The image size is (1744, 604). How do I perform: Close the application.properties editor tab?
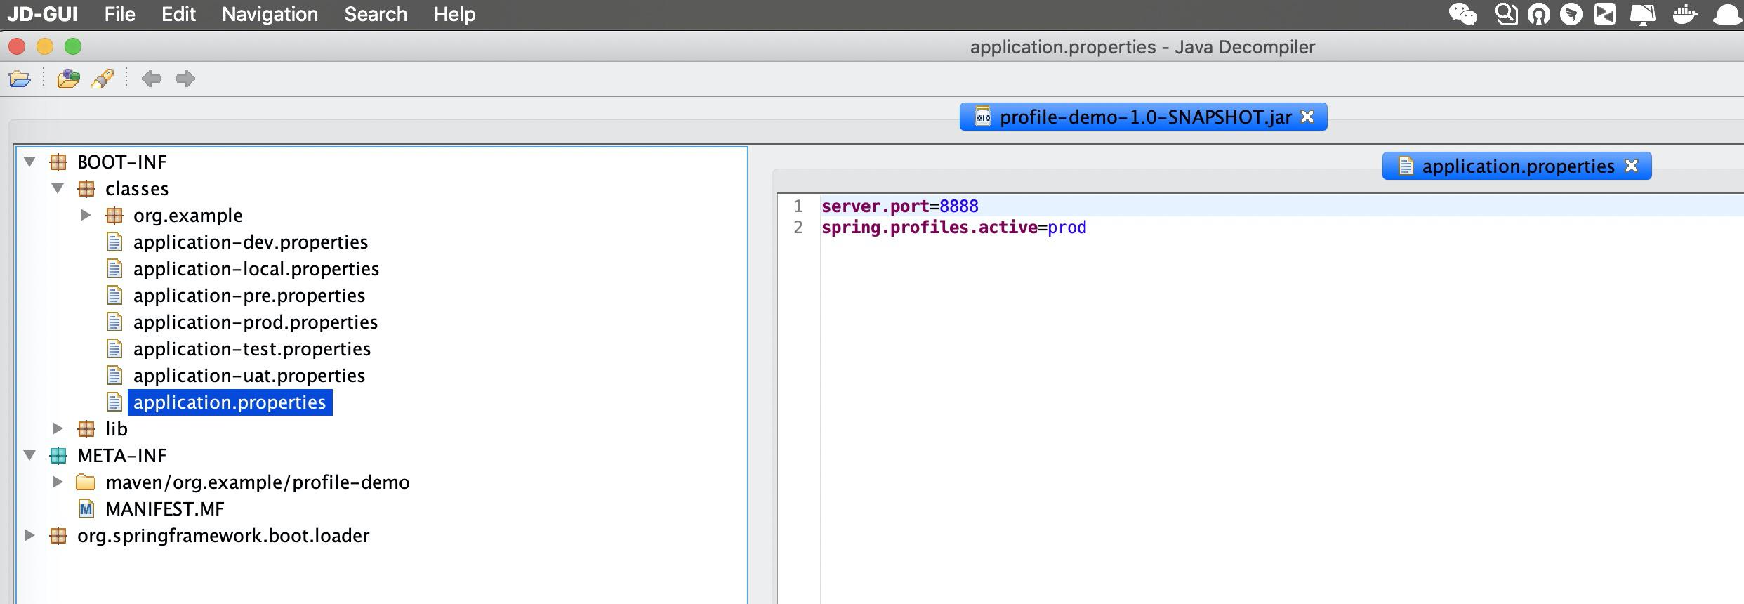point(1632,166)
